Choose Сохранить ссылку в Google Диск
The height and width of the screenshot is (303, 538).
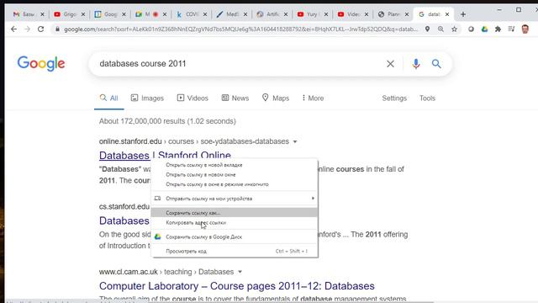(x=235, y=237)
